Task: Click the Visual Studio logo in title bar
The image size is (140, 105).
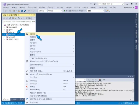Action: click(4, 4)
